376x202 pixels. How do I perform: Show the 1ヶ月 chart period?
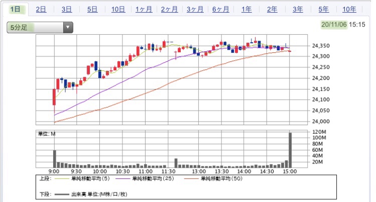coord(144,10)
